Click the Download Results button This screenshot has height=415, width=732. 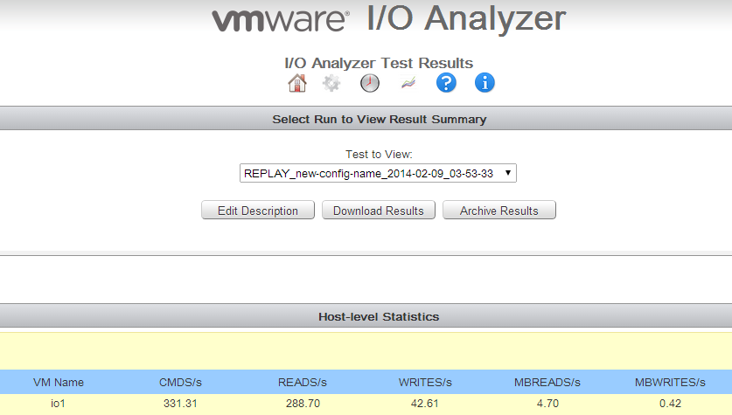pyautogui.click(x=379, y=211)
